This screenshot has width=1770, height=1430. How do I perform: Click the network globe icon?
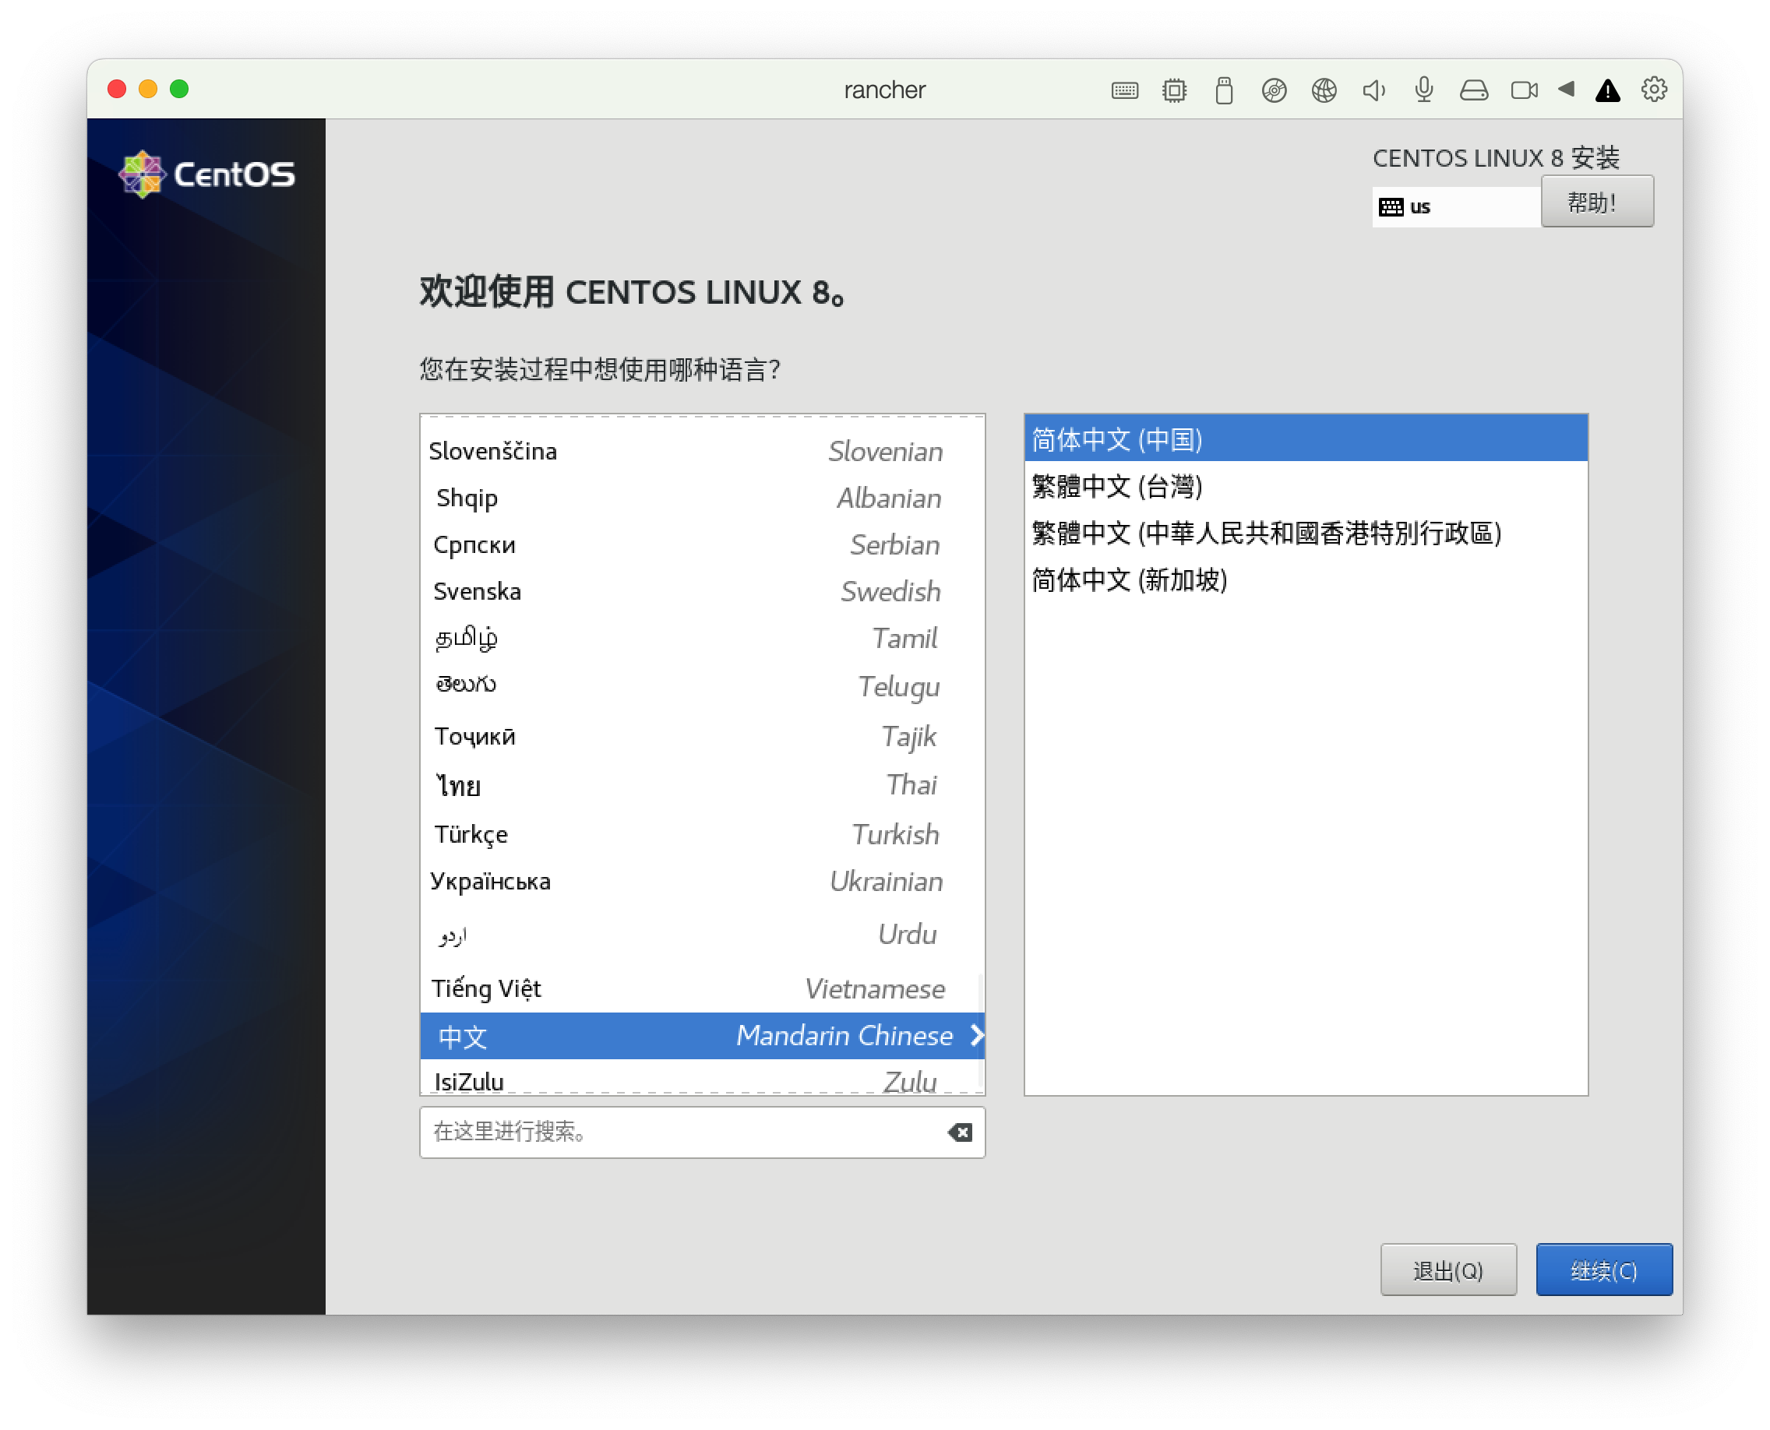1324,90
